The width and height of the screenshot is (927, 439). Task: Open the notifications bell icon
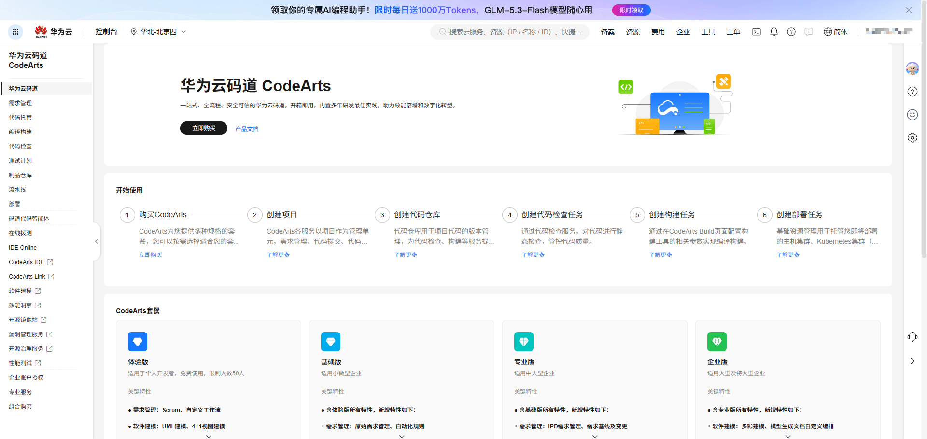click(x=774, y=32)
